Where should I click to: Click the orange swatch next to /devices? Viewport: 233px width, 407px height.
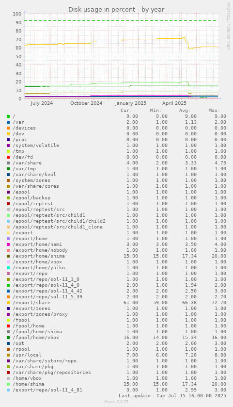pyautogui.click(x=8, y=128)
